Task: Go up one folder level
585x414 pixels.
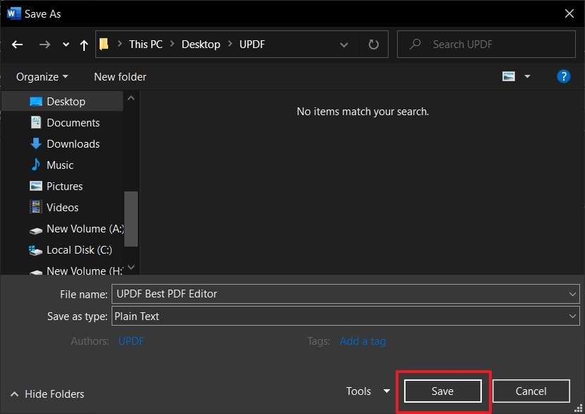Action: [83, 44]
